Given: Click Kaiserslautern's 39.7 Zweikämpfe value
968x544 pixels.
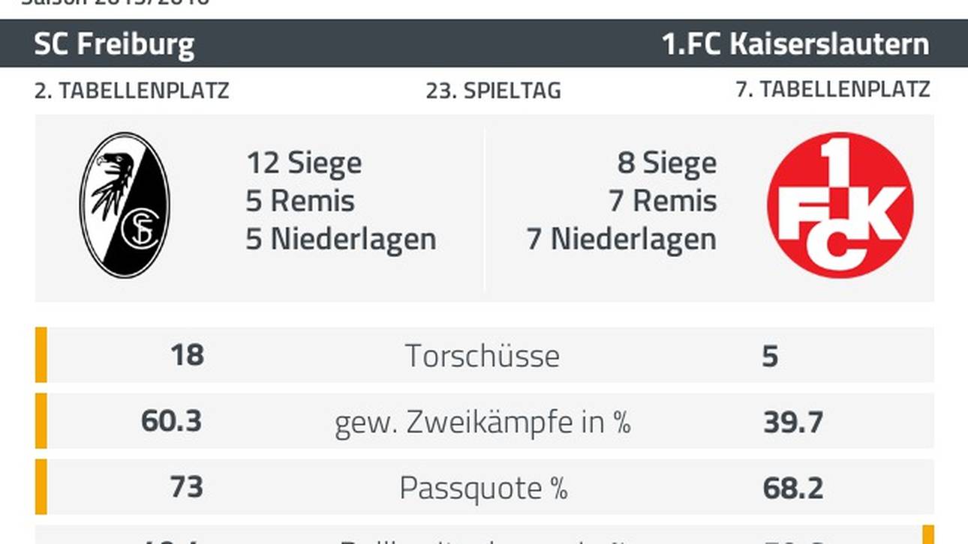Looking at the screenshot, I should coord(792,423).
